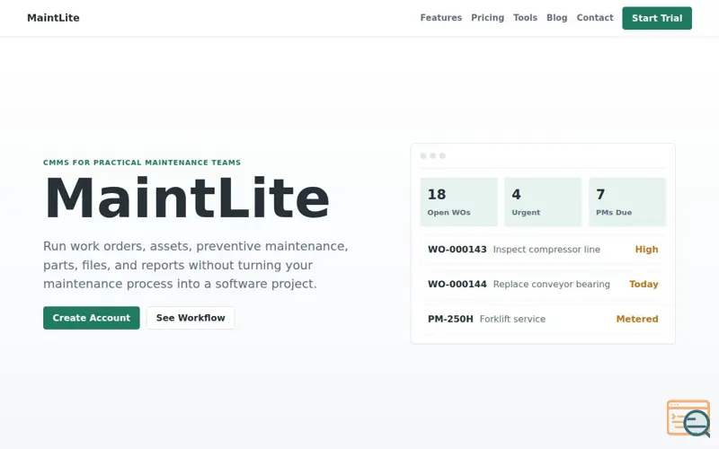Image resolution: width=719 pixels, height=449 pixels.
Task: Open the Contact nav link
Action: [x=595, y=18]
